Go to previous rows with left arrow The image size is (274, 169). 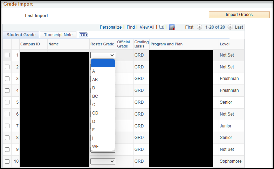(199, 27)
